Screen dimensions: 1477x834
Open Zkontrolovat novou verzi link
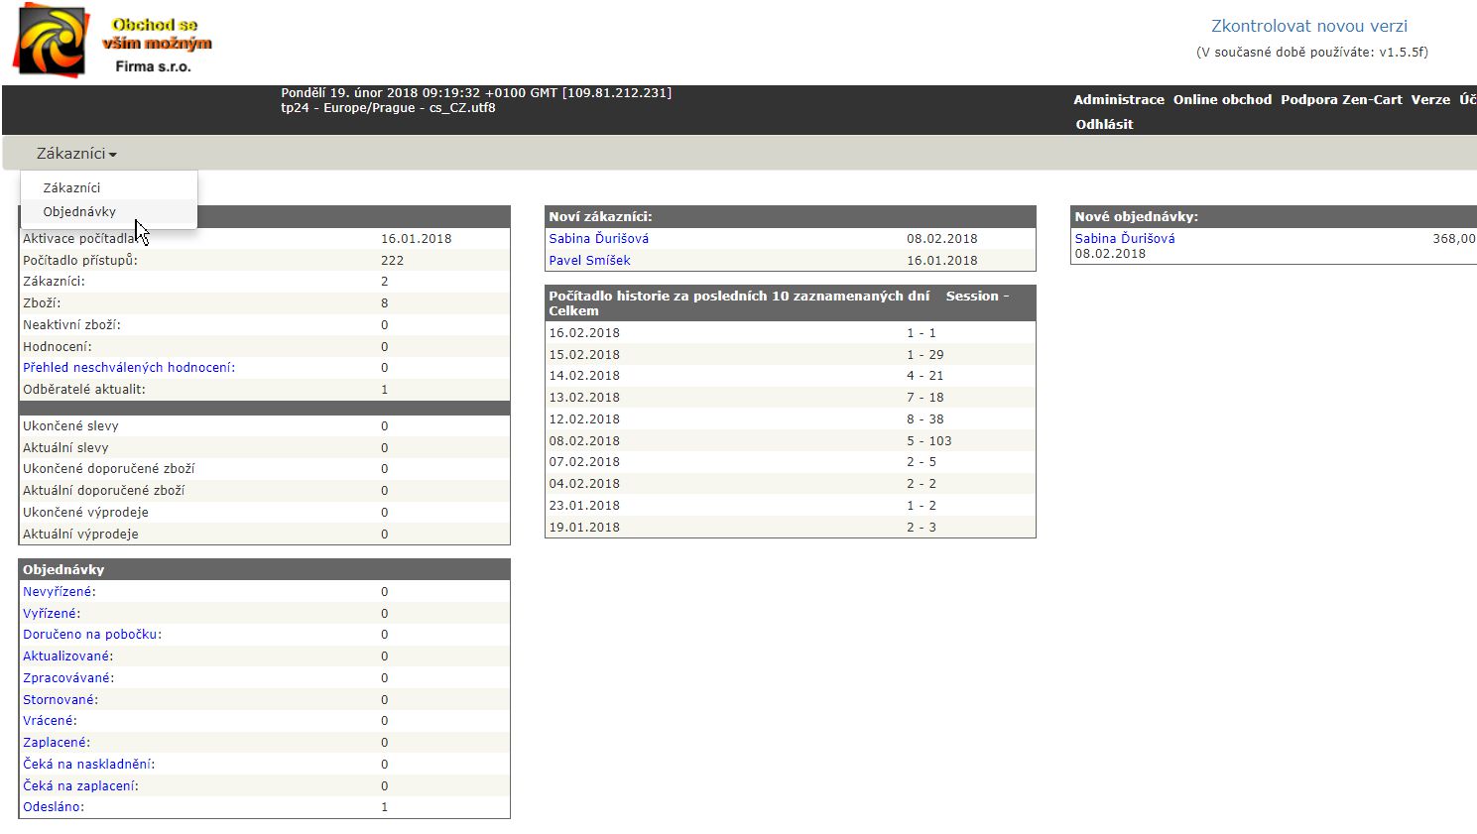click(1308, 26)
